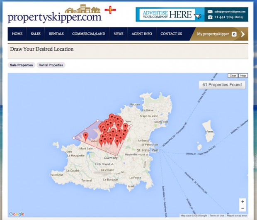This screenshot has height=220, width=257.
Task: Click the telephone icon in banner
Action: pyautogui.click(x=210, y=17)
